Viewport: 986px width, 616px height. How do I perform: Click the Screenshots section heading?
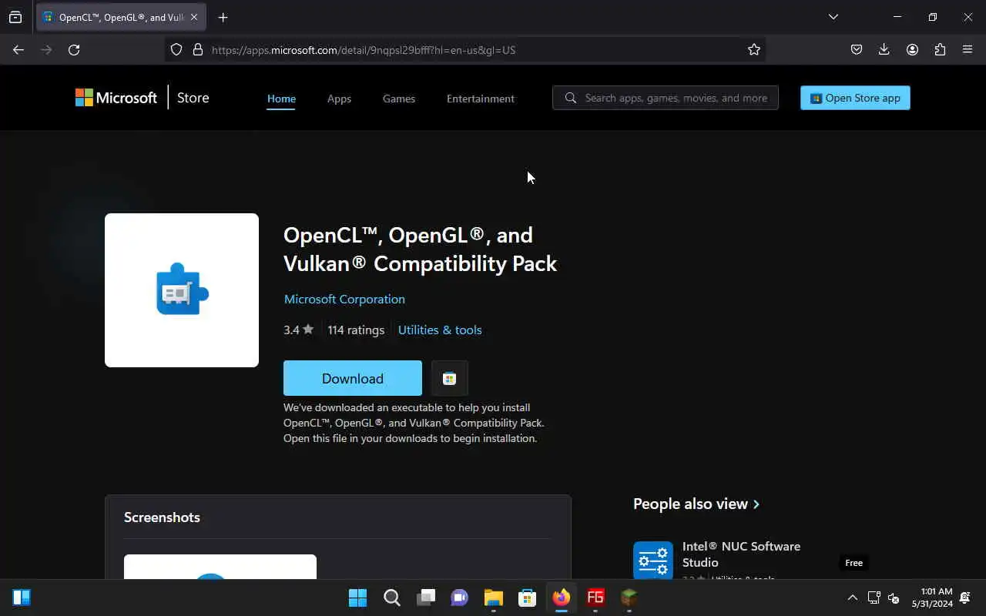162,517
